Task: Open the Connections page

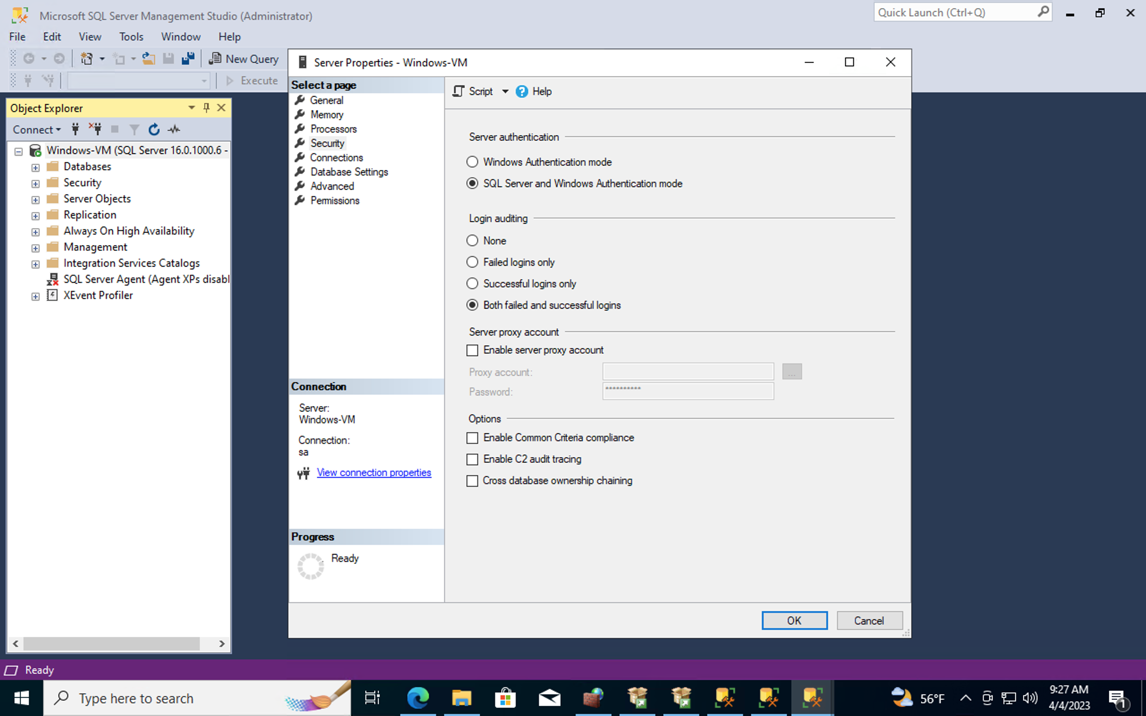Action: click(x=336, y=158)
